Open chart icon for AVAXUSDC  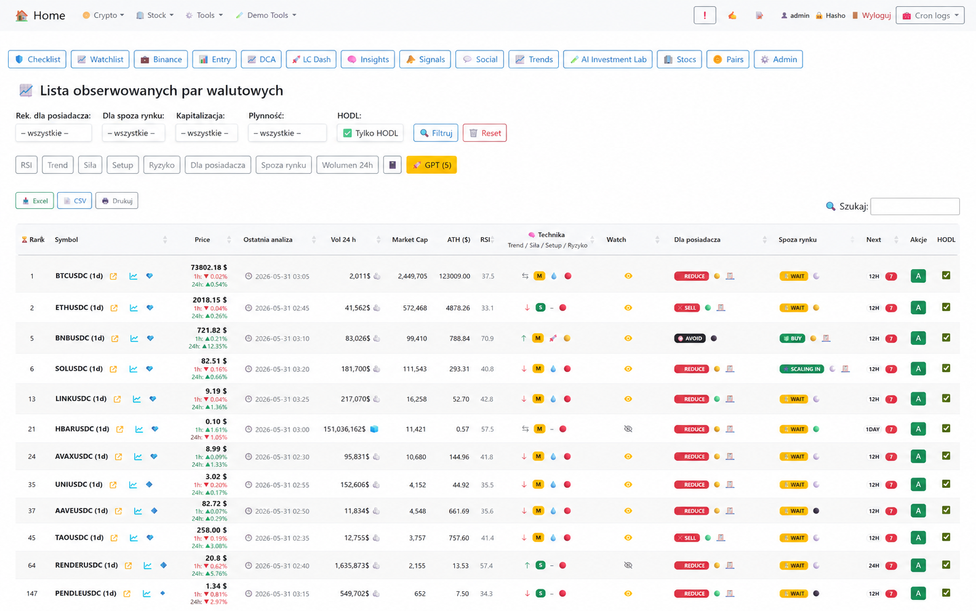138,457
